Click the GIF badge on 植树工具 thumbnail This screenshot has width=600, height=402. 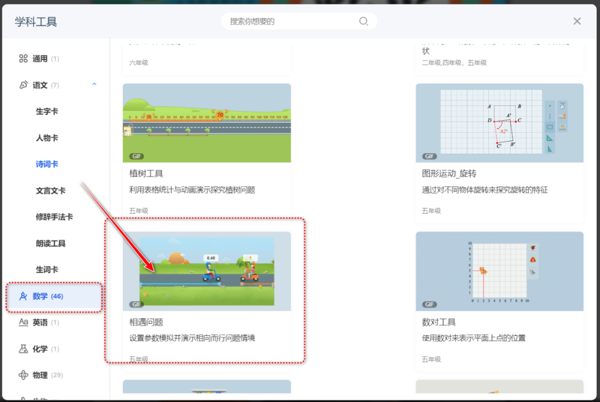(x=137, y=156)
